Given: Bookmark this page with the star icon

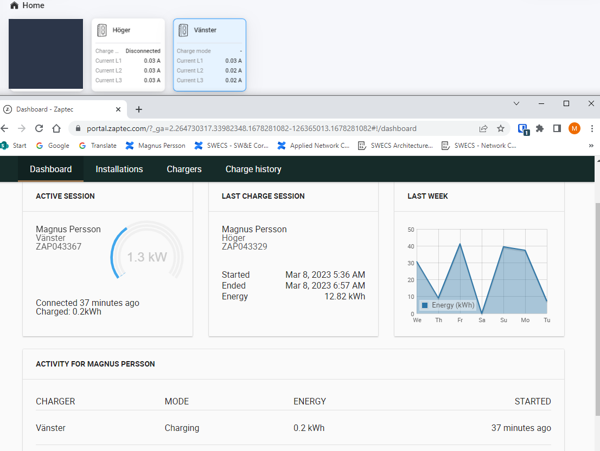Looking at the screenshot, I should coord(501,128).
